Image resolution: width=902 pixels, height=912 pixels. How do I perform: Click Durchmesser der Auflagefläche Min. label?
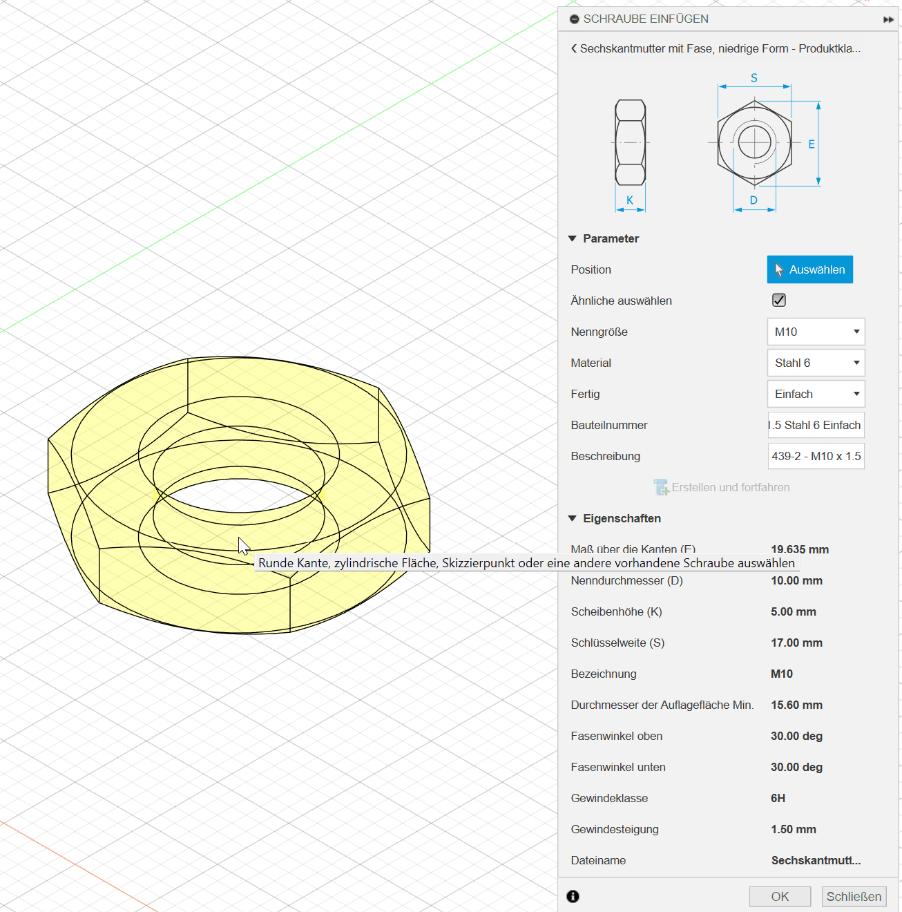[662, 705]
